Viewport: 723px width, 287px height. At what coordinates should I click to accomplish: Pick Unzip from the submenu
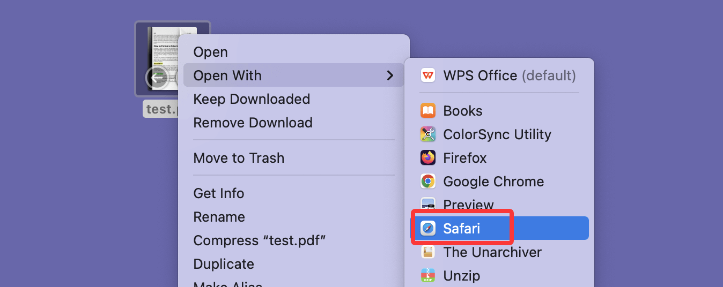499,276
